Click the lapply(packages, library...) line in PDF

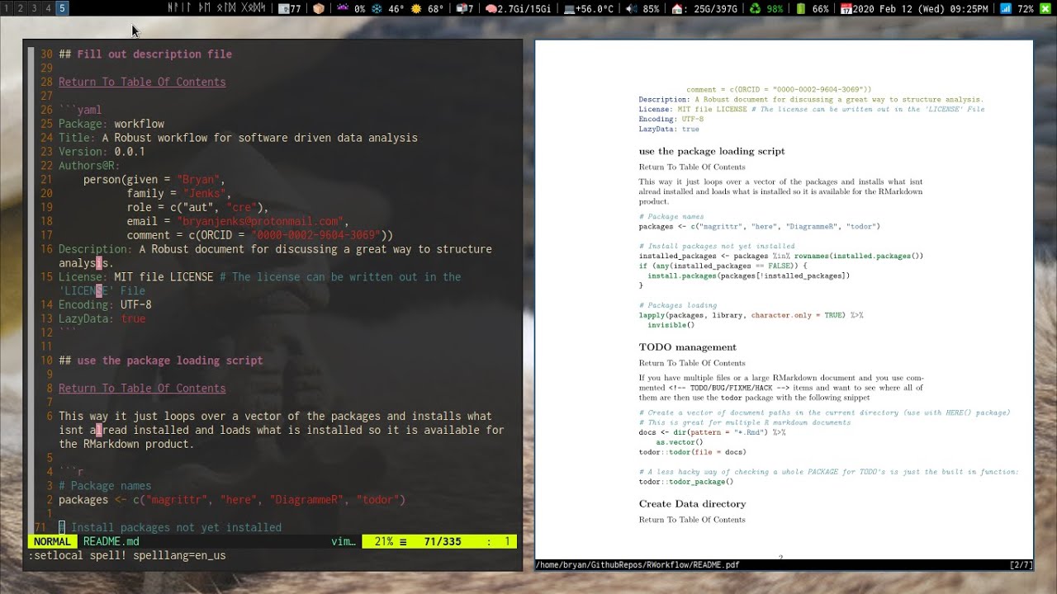(751, 315)
